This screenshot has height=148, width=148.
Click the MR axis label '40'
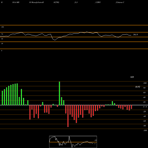click(x=144, y=97)
